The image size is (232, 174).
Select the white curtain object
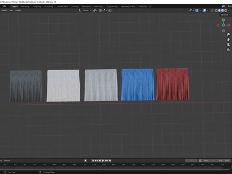point(63,86)
